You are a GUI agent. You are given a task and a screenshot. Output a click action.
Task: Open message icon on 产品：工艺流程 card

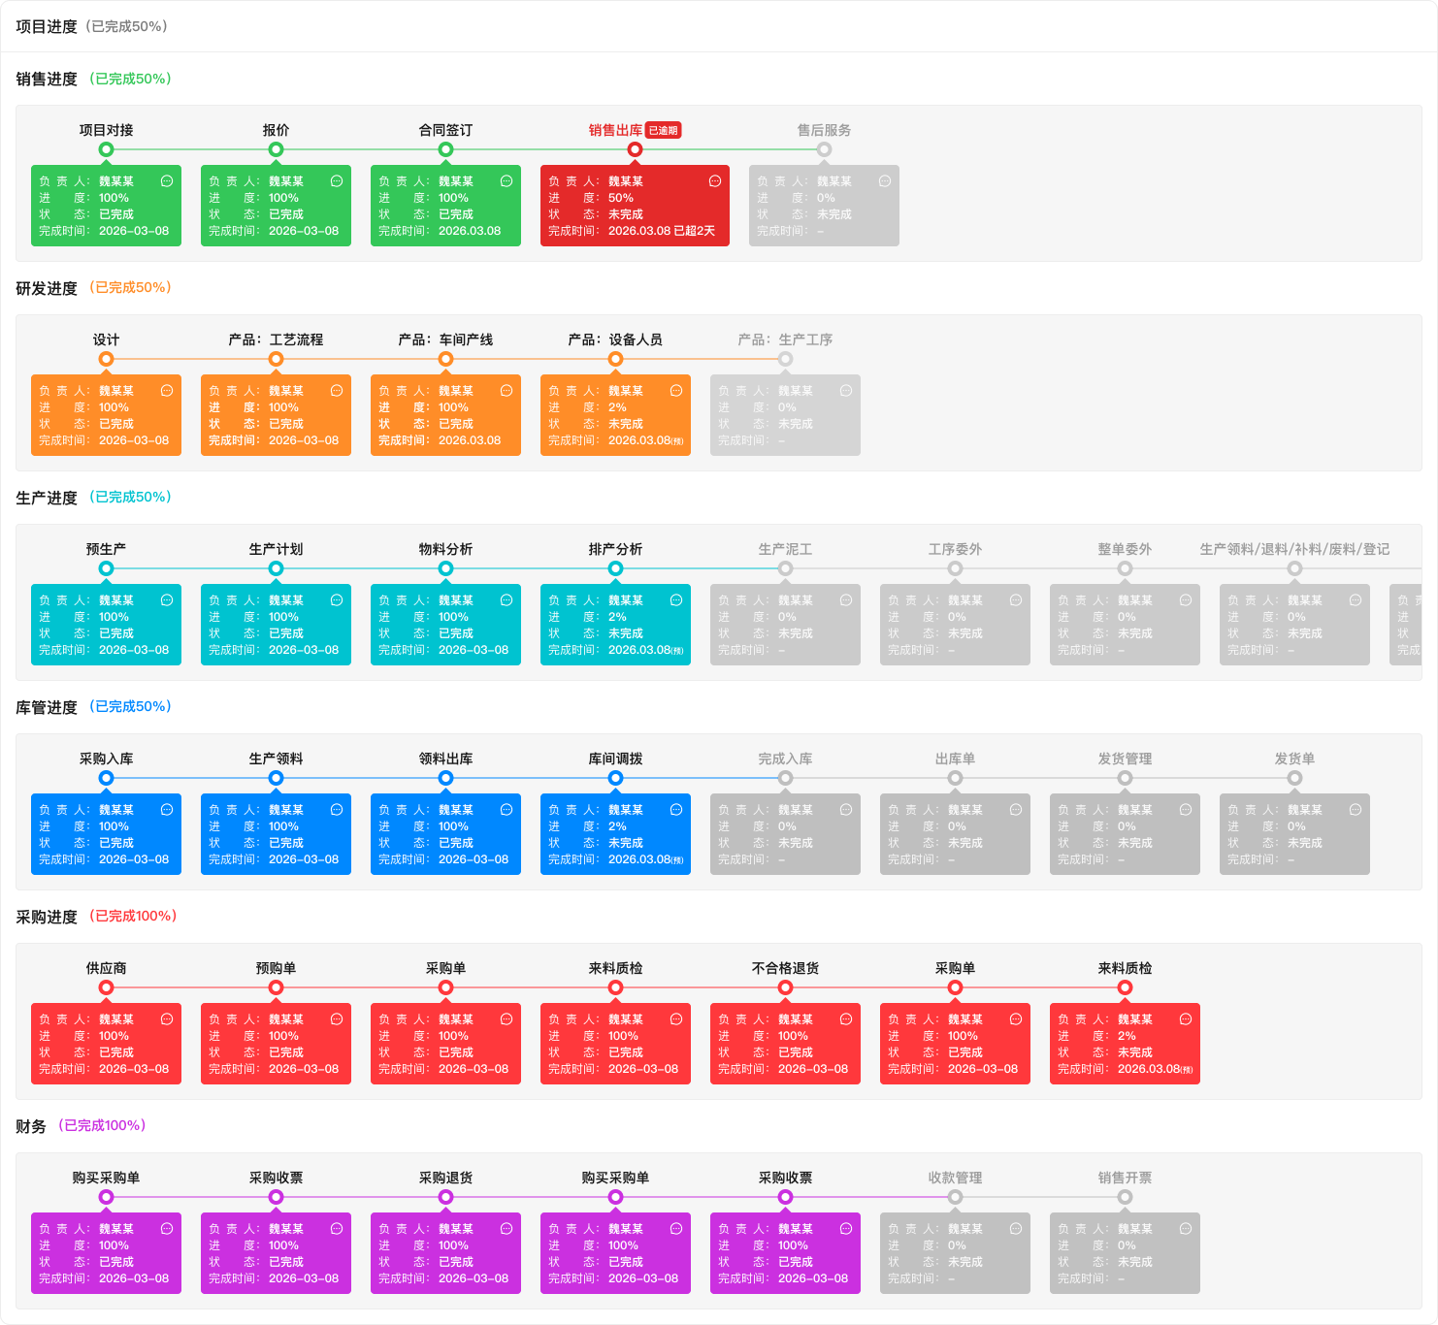[337, 391]
